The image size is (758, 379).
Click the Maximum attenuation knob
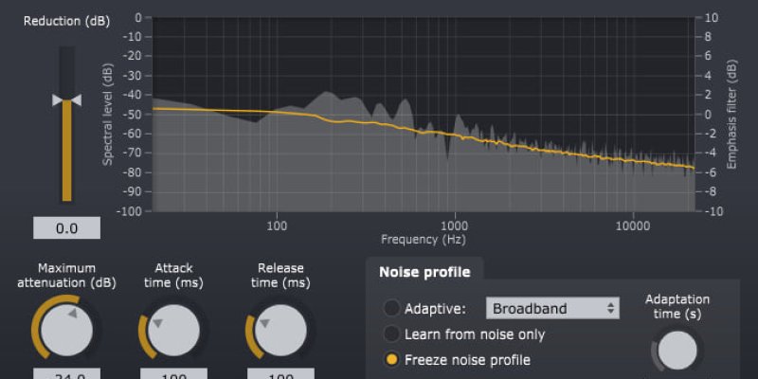pyautogui.click(x=67, y=330)
